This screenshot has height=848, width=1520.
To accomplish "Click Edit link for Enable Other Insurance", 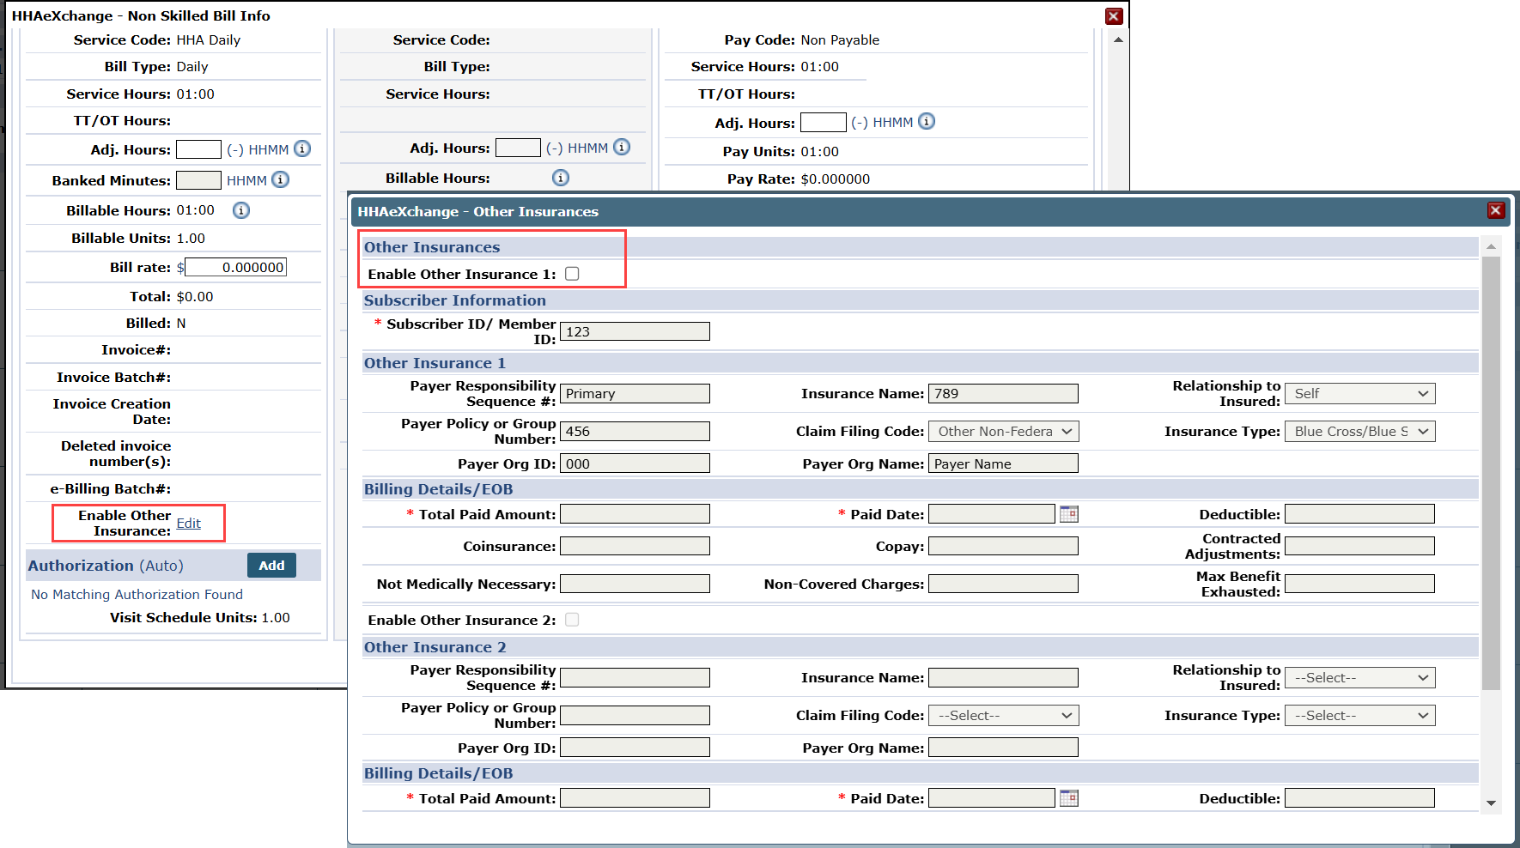I will point(189,523).
